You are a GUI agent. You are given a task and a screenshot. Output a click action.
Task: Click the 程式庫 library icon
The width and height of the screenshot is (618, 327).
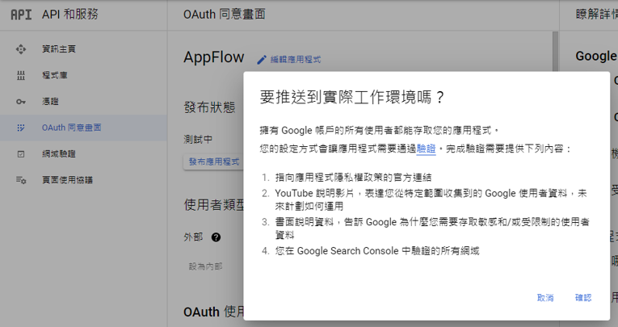coord(21,75)
